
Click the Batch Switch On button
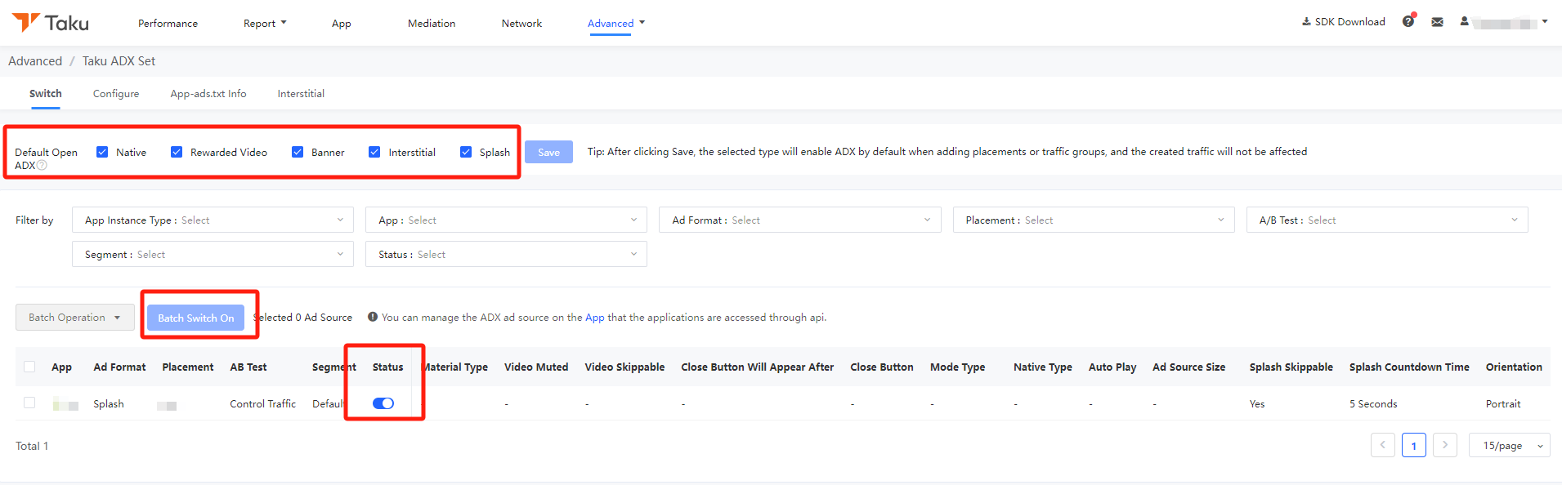coord(195,318)
